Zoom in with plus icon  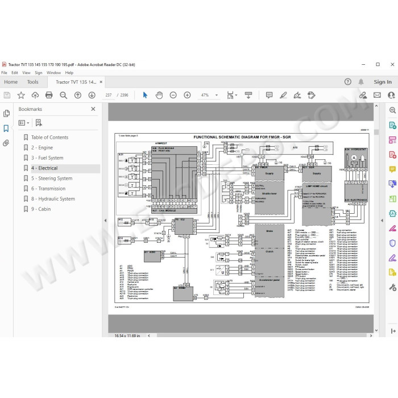click(187, 95)
